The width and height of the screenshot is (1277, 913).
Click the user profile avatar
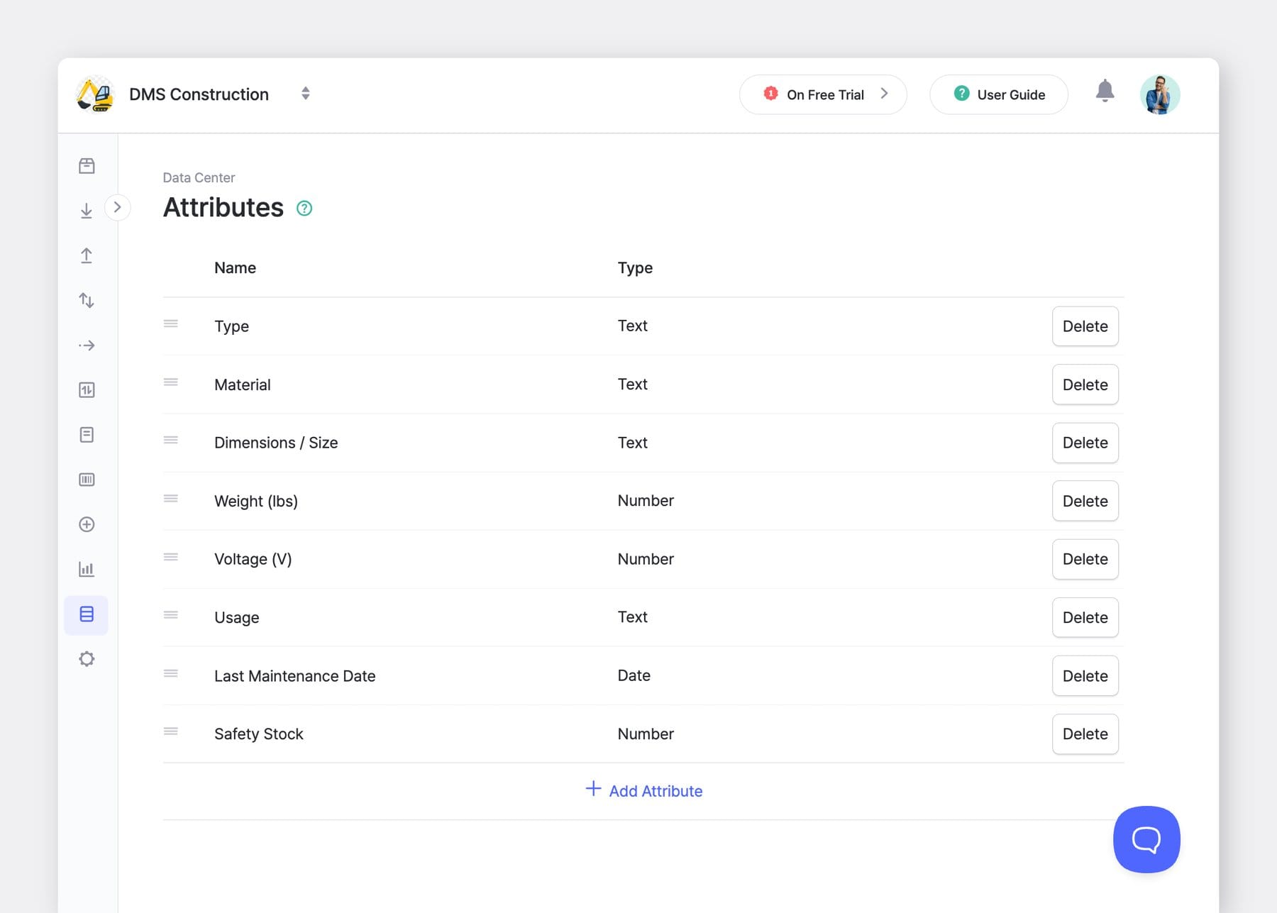(1160, 93)
